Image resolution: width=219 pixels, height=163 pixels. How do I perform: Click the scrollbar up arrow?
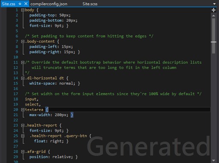[x=213, y=16]
